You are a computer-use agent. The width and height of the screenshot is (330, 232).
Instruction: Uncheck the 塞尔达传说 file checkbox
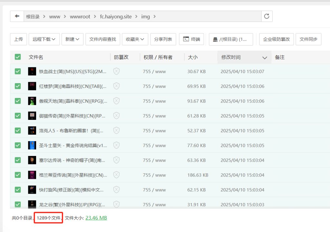tap(18, 160)
